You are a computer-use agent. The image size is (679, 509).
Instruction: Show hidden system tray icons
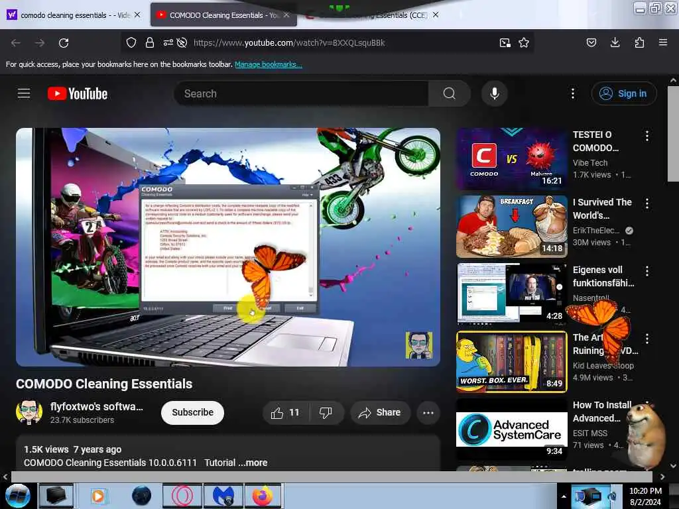click(564, 496)
